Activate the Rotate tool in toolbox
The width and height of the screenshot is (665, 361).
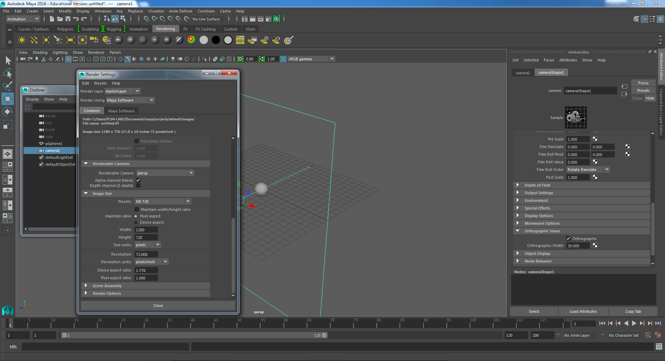click(x=7, y=111)
